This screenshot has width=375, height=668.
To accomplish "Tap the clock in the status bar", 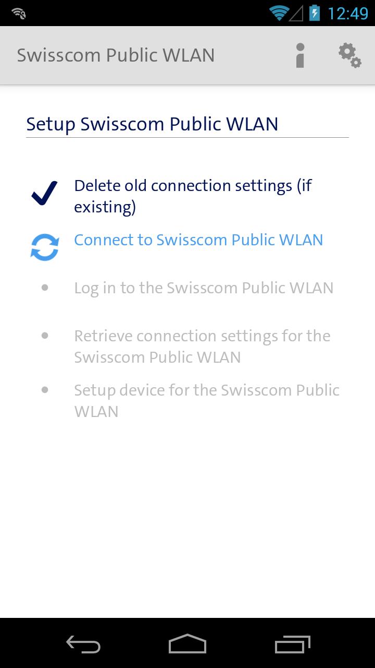I will click(348, 13).
